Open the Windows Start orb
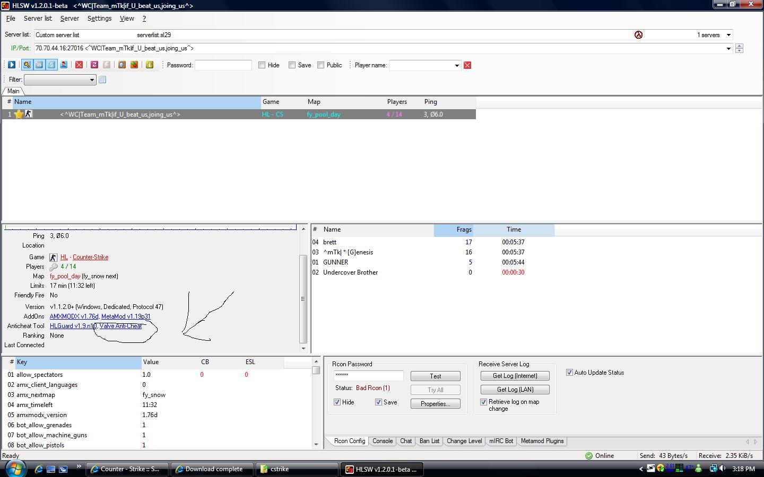The height and width of the screenshot is (477, 764). (x=15, y=469)
